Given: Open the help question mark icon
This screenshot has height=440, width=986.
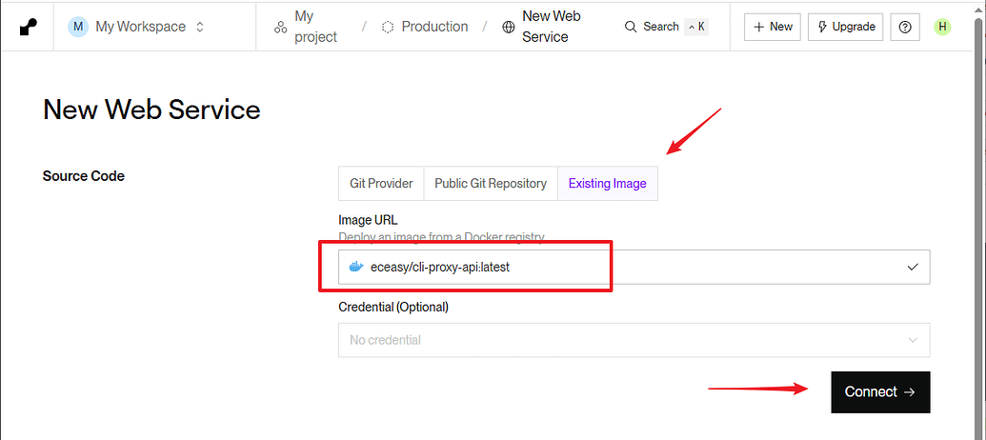Looking at the screenshot, I should 905,27.
